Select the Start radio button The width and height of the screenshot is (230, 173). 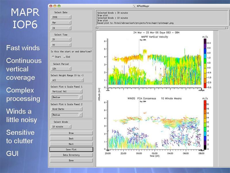pyautogui.click(x=53, y=57)
